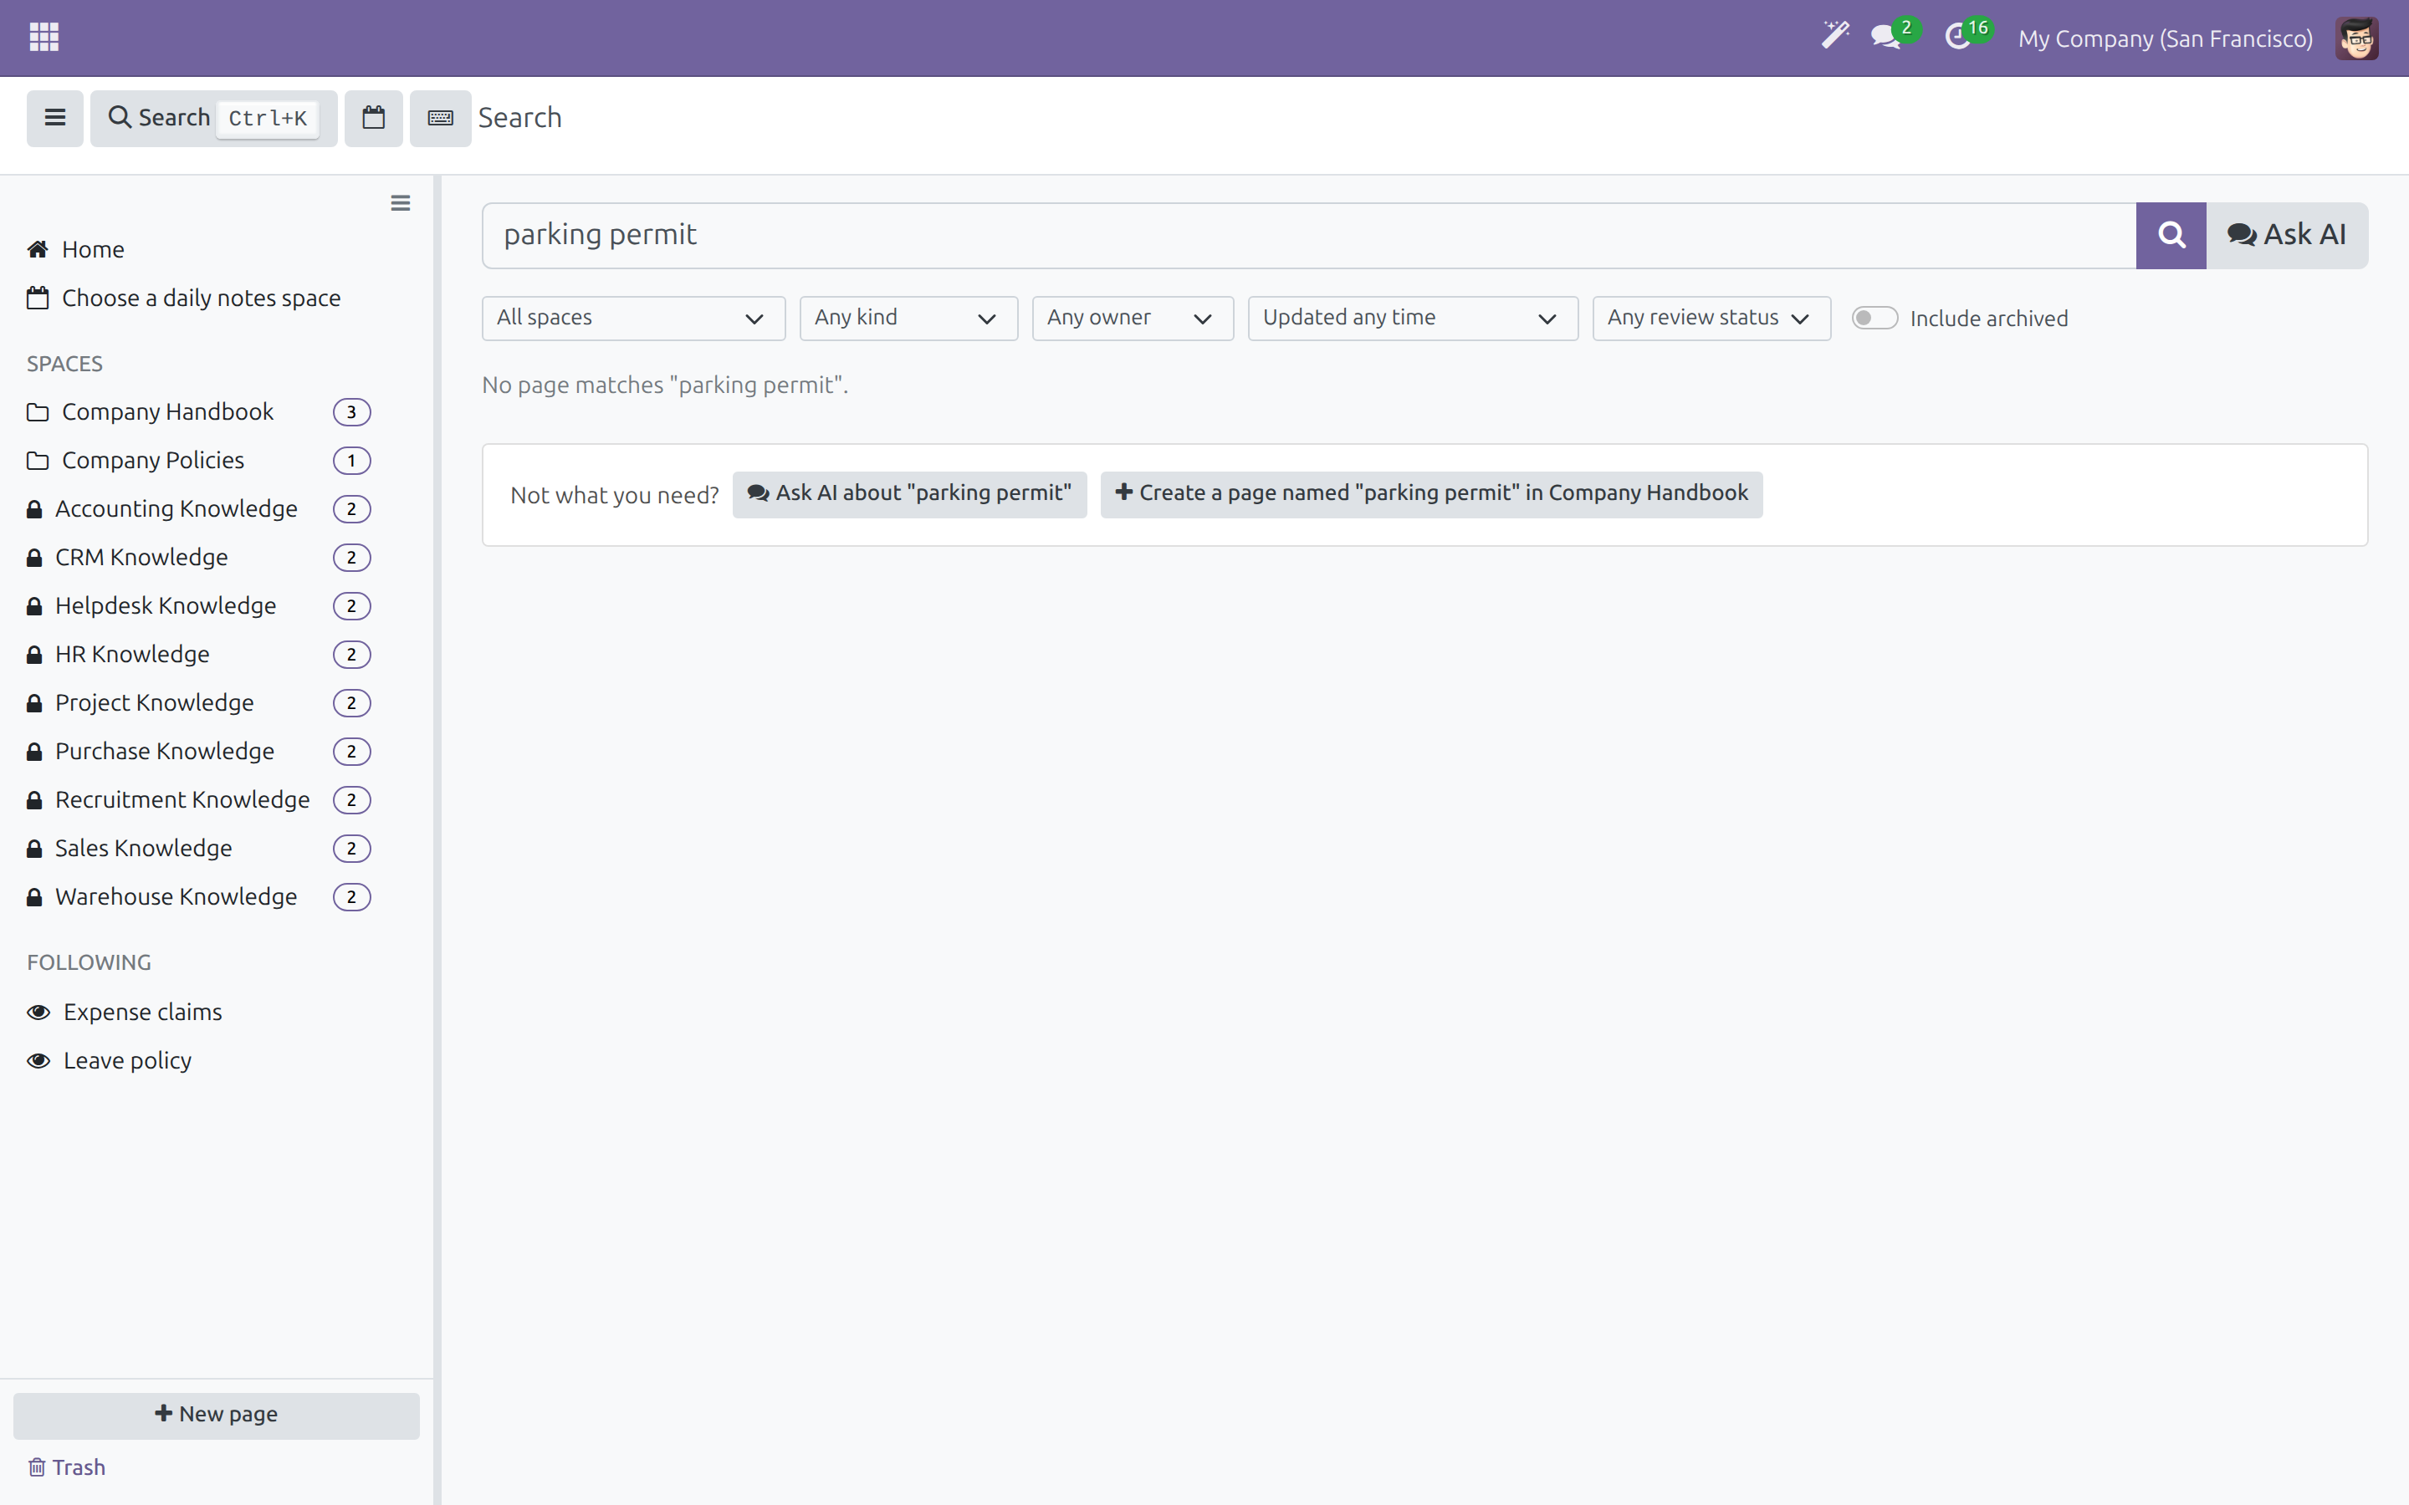Click the keyboard shortcuts icon
The image size is (2409, 1505).
coord(440,117)
